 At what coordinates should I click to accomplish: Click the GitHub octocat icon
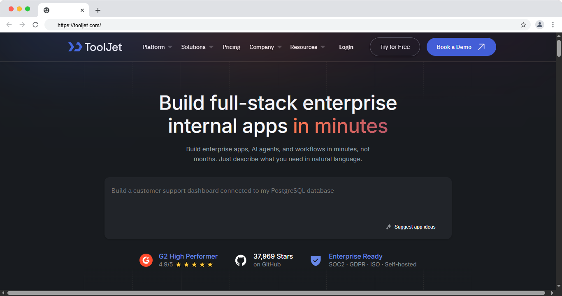(x=241, y=260)
